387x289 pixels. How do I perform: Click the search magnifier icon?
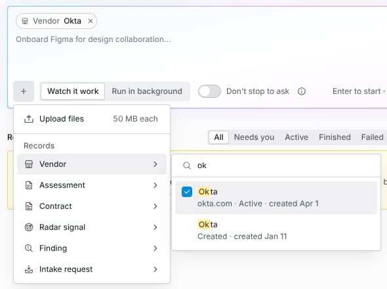click(187, 166)
